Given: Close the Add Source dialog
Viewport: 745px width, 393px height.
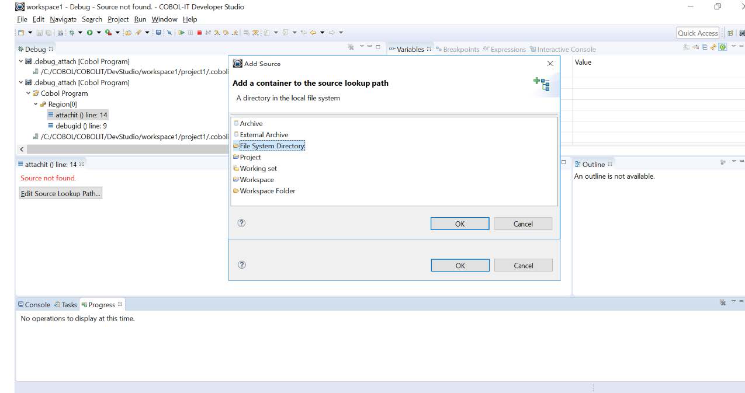Looking at the screenshot, I should click(x=550, y=64).
